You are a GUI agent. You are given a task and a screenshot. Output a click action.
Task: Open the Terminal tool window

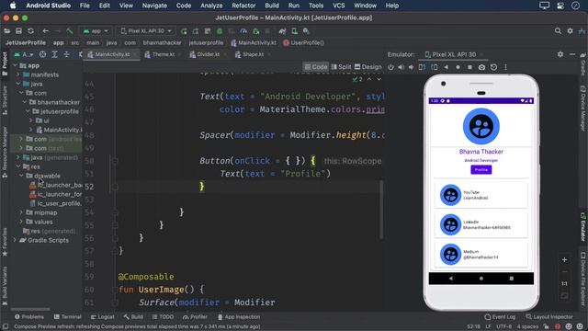pyautogui.click(x=67, y=316)
